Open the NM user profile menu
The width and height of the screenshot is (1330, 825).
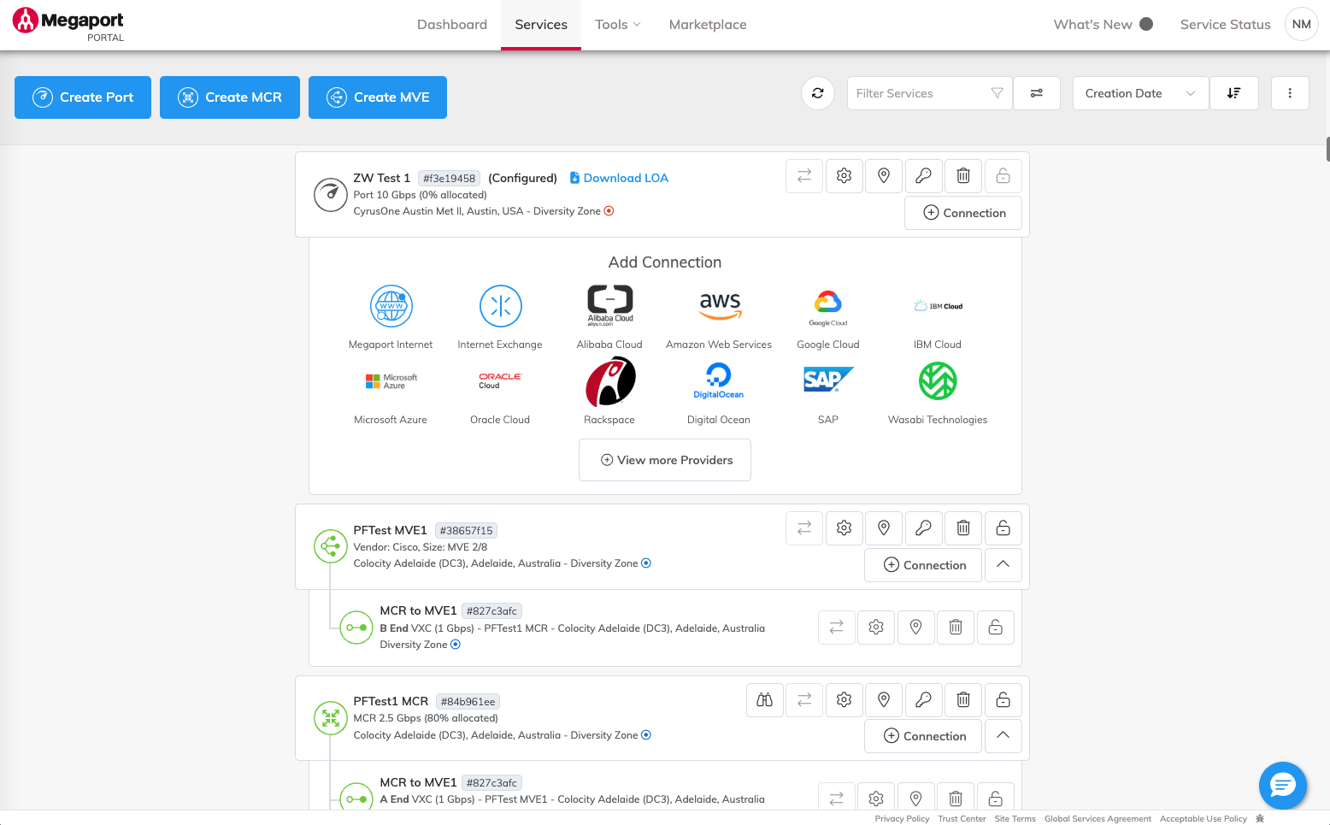point(1302,24)
